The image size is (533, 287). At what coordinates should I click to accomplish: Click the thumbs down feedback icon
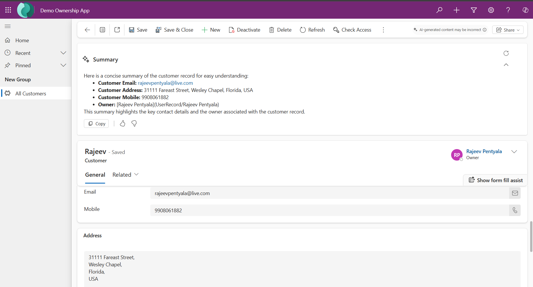[134, 124]
